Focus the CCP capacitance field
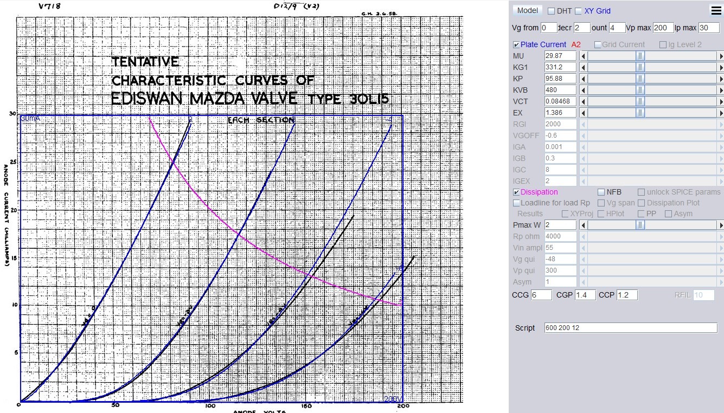 point(627,295)
